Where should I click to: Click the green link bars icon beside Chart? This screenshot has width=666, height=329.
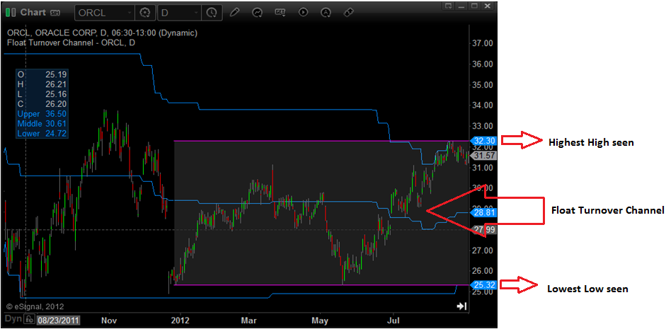[11, 12]
